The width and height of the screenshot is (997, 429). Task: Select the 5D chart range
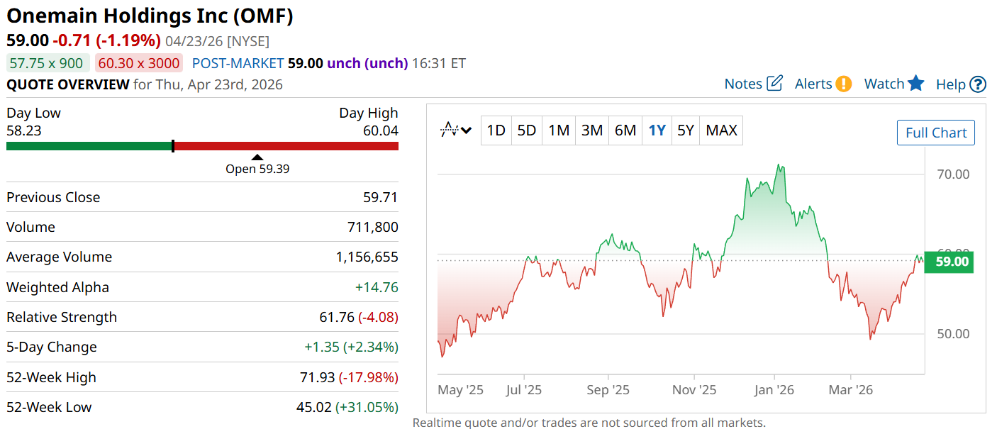tap(527, 130)
